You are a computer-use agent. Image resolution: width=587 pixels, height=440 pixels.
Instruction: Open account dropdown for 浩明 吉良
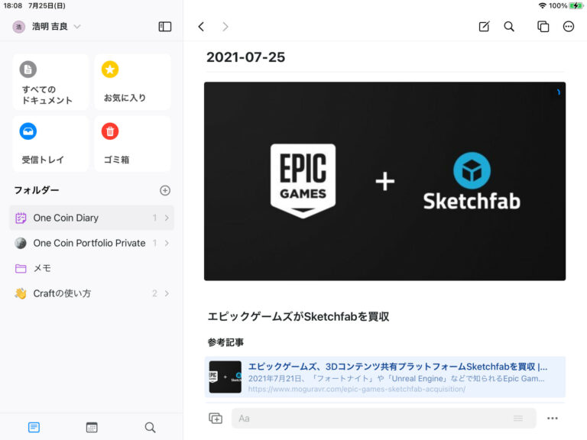(77, 27)
